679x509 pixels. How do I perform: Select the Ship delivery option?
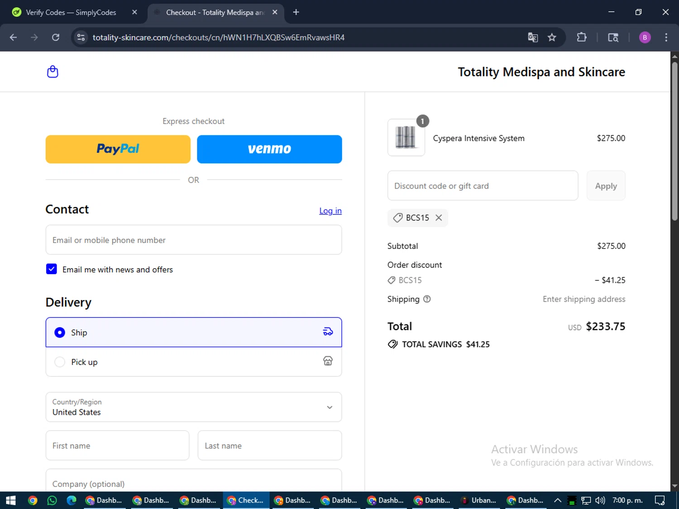tap(194, 333)
